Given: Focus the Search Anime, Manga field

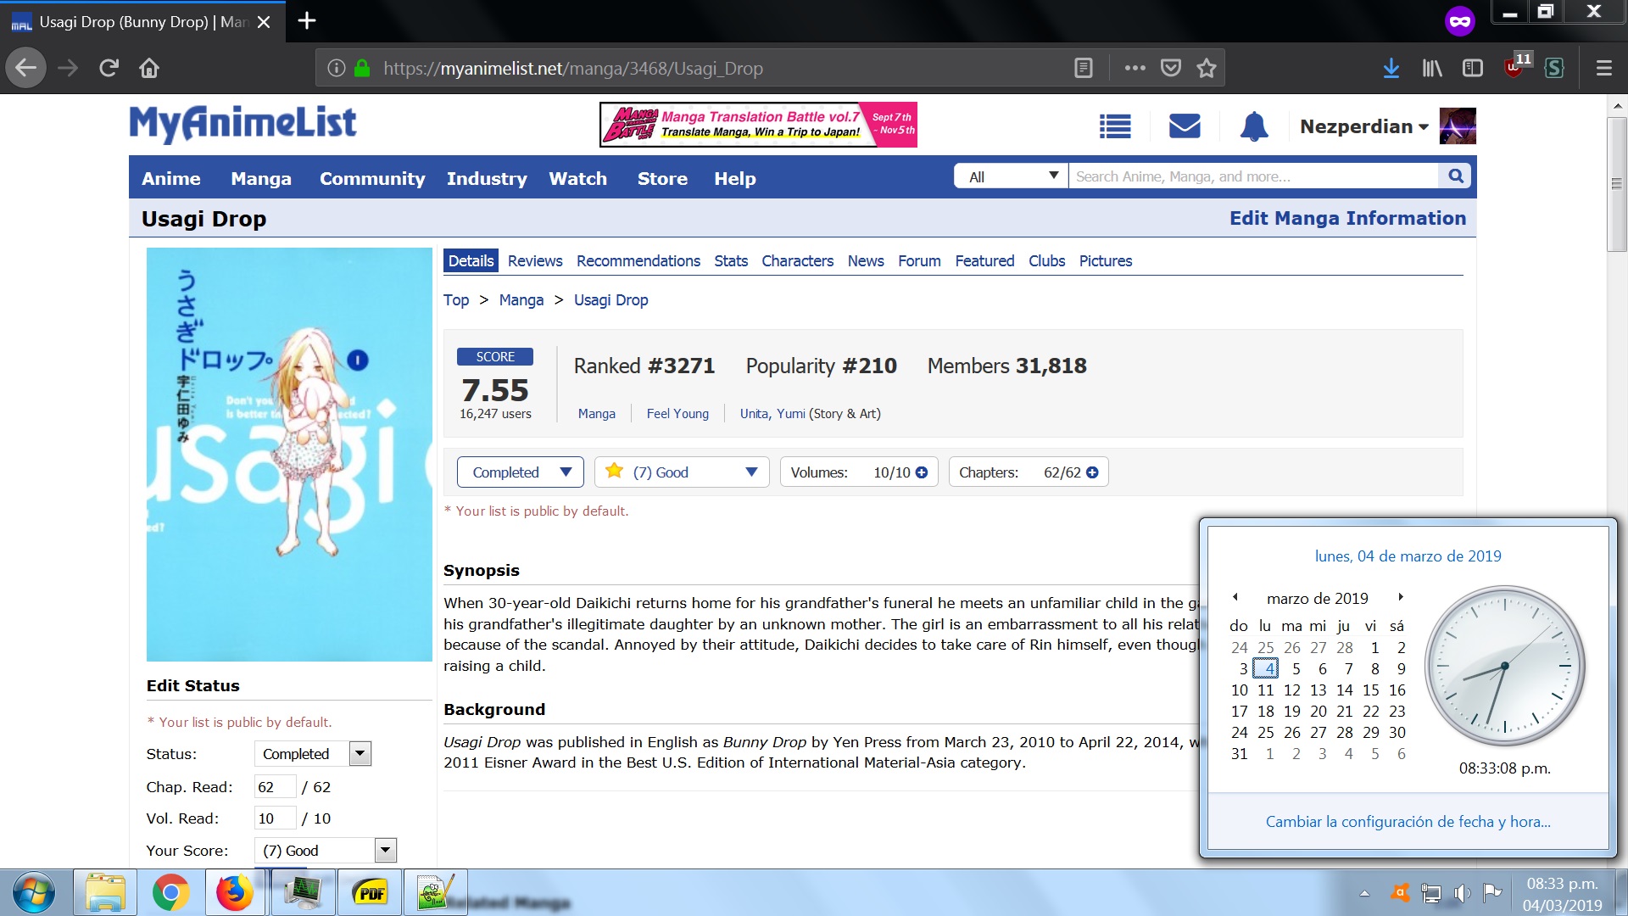Looking at the screenshot, I should (1253, 176).
